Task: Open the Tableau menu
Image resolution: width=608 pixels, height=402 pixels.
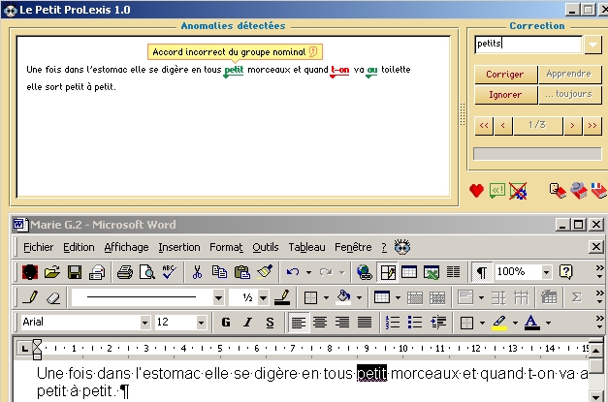Action: pos(306,247)
